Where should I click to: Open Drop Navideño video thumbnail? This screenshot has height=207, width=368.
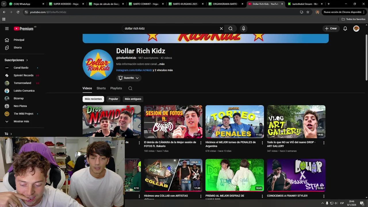pos(112,121)
